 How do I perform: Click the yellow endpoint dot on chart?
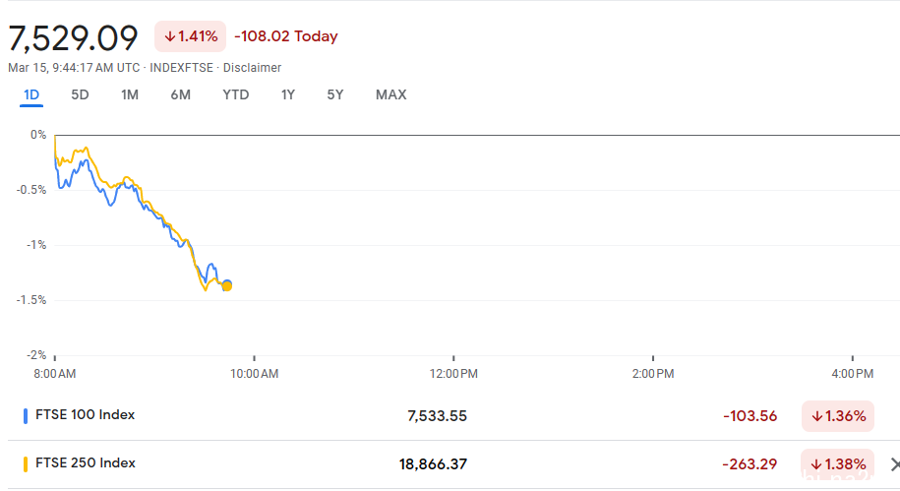tap(227, 286)
